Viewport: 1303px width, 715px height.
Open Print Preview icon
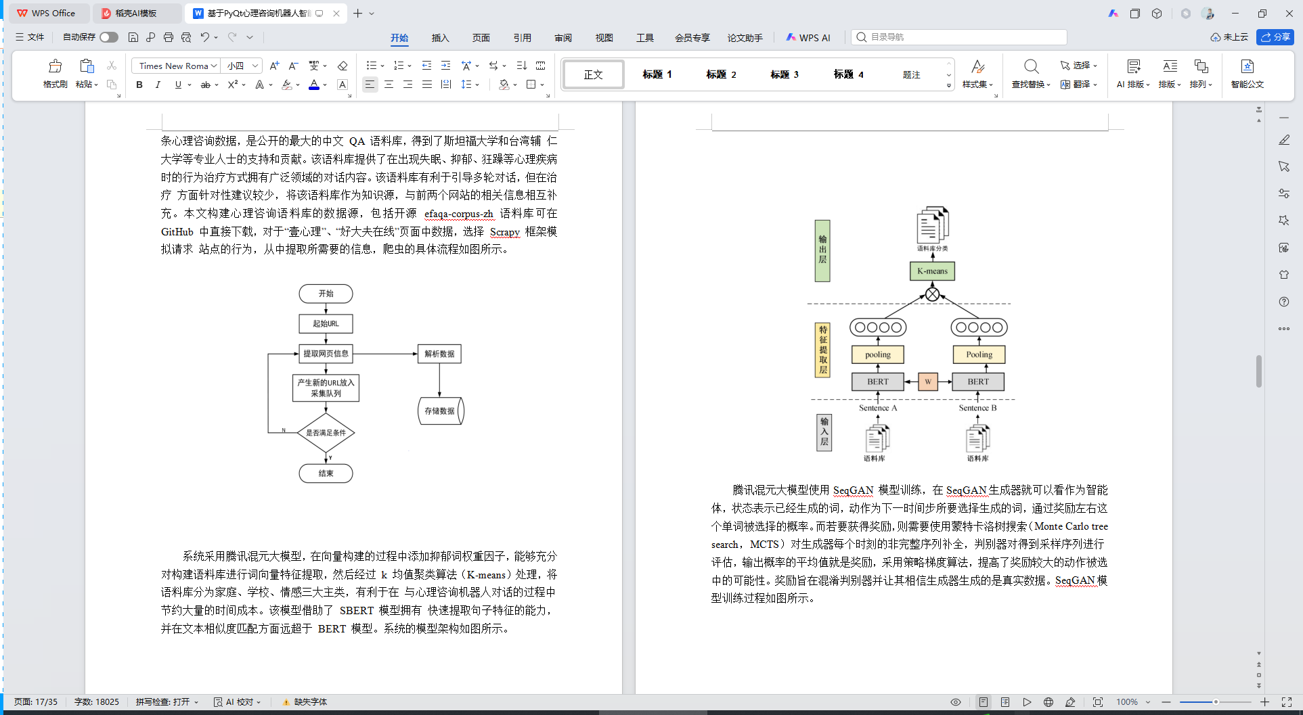coord(186,37)
